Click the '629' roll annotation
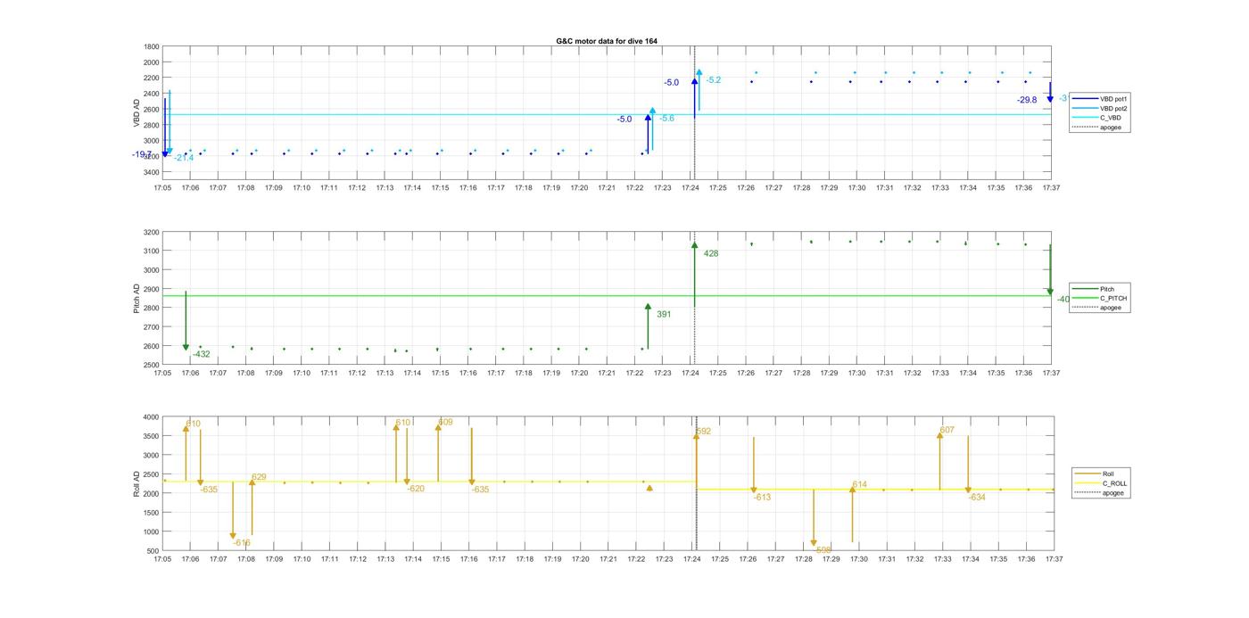Screen dimensions: 1249x618 pos(259,477)
